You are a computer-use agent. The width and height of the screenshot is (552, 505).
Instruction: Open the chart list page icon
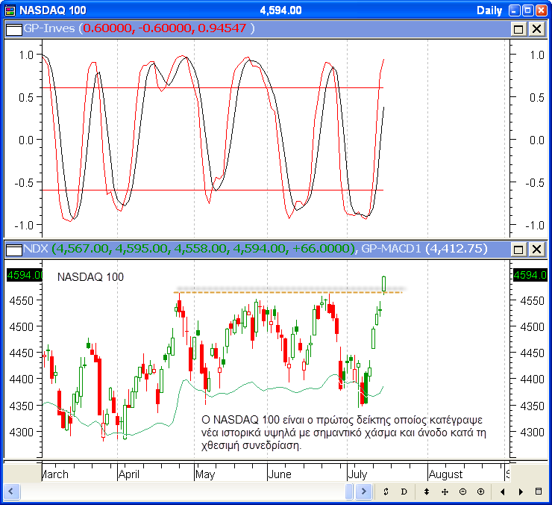(x=539, y=492)
